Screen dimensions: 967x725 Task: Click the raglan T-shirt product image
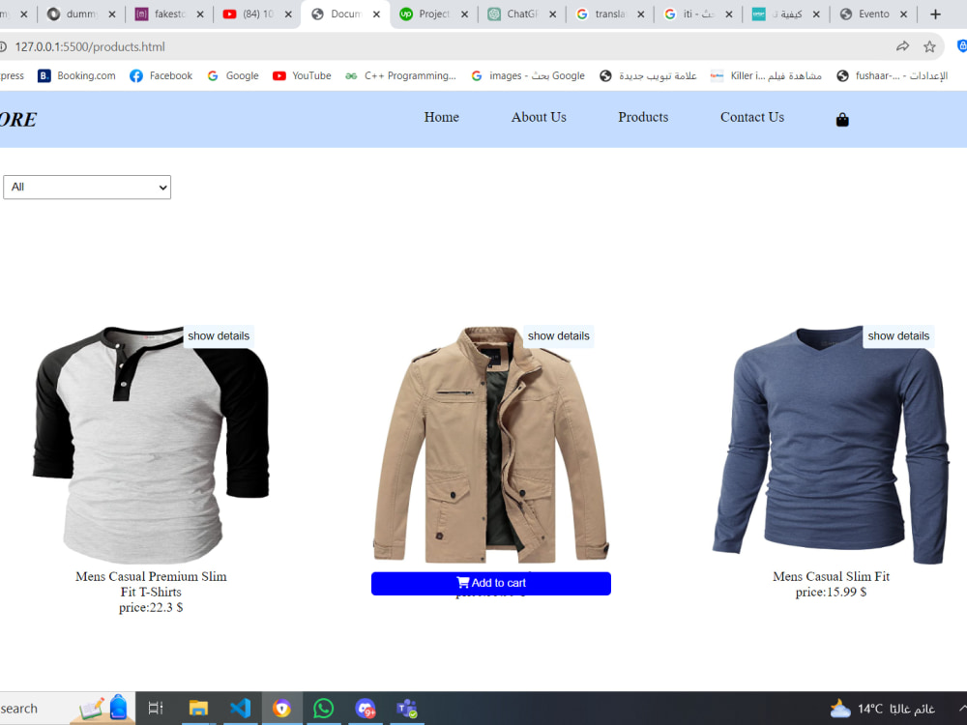151,445
